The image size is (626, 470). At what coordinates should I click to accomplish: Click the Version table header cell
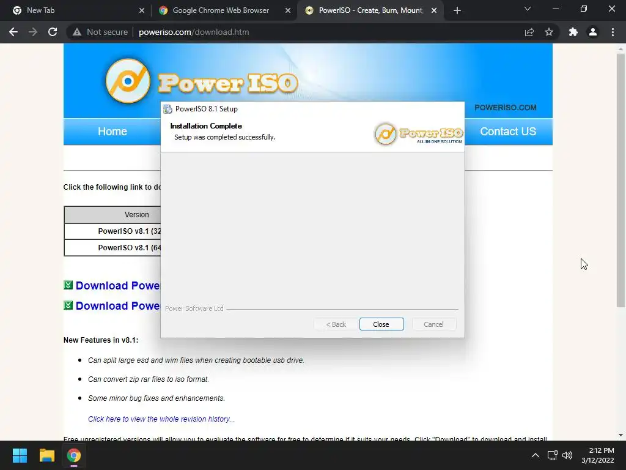click(x=112, y=215)
